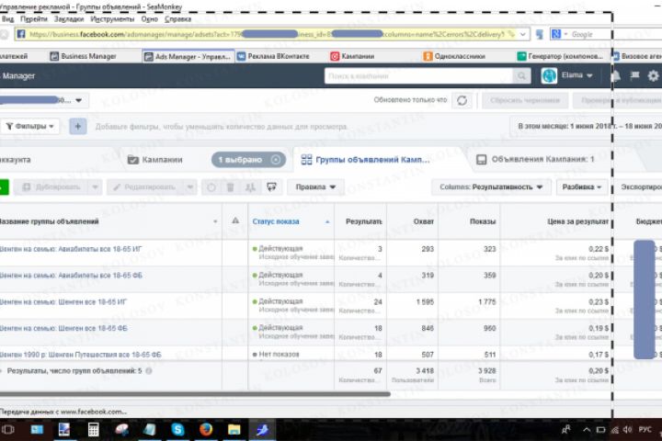662x441 pixels.
Task: Click the Сбросить черновики button
Action: [x=525, y=100]
